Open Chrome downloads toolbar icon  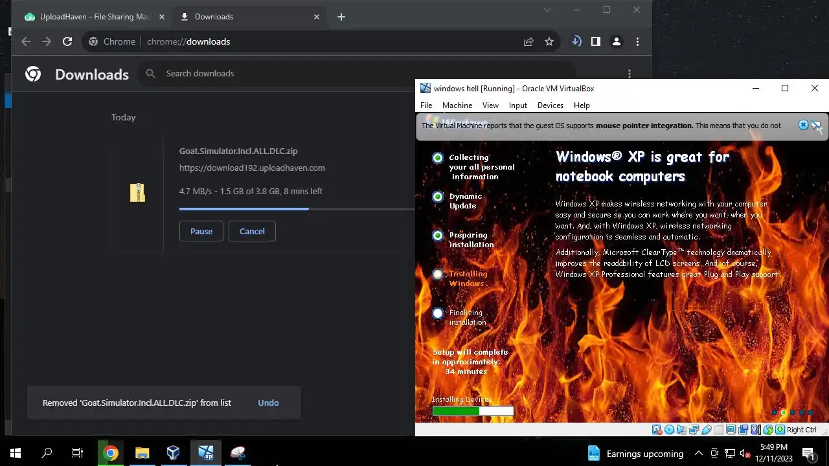pyautogui.click(x=576, y=41)
